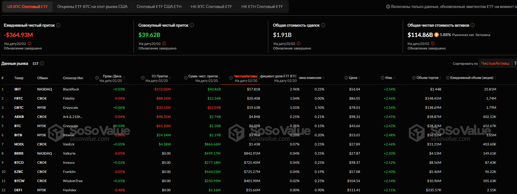
Task: Click the $114.86B total net assets value
Action: [x=420, y=35]
